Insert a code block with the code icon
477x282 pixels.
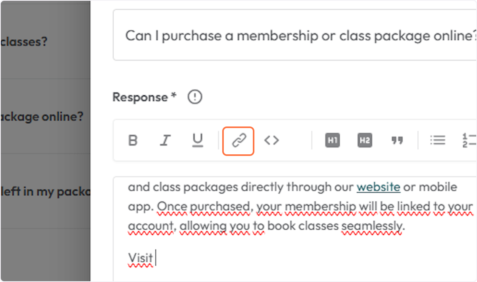click(x=271, y=140)
